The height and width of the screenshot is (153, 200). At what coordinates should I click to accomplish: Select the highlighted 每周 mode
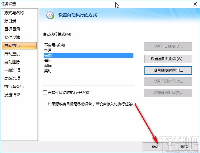89,55
